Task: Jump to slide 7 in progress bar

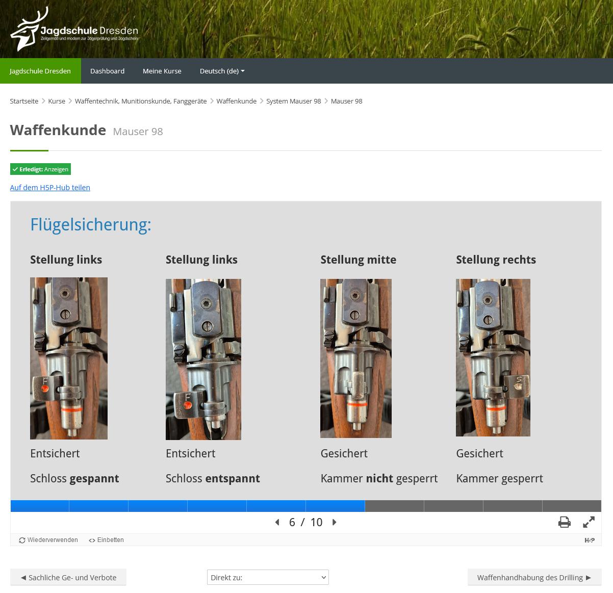Action: point(394,506)
